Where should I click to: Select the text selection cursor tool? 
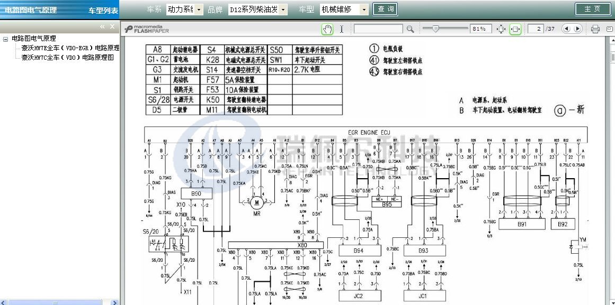[342, 29]
